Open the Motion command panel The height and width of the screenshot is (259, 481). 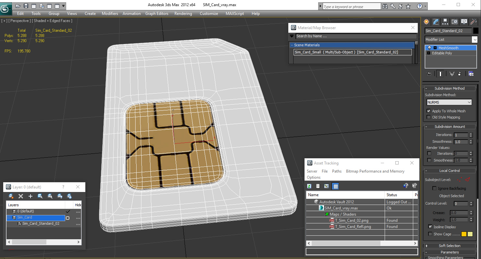click(x=455, y=22)
